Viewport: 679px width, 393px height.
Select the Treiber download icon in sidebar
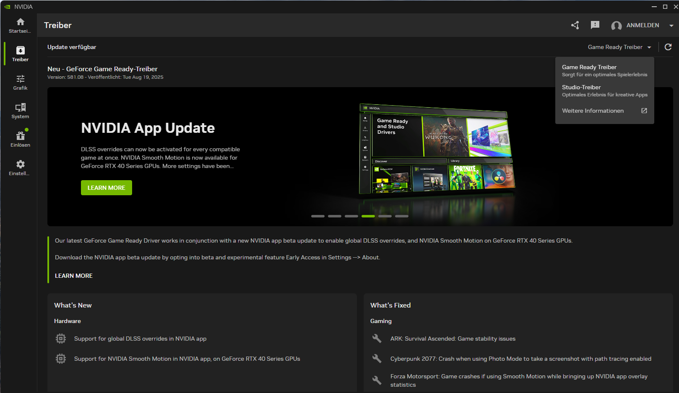[x=20, y=50]
